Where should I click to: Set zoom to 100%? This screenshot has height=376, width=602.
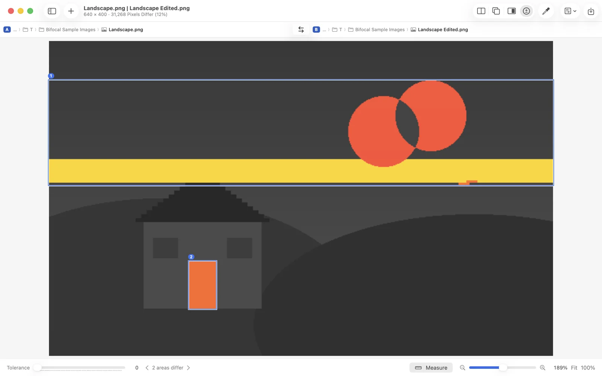point(588,368)
